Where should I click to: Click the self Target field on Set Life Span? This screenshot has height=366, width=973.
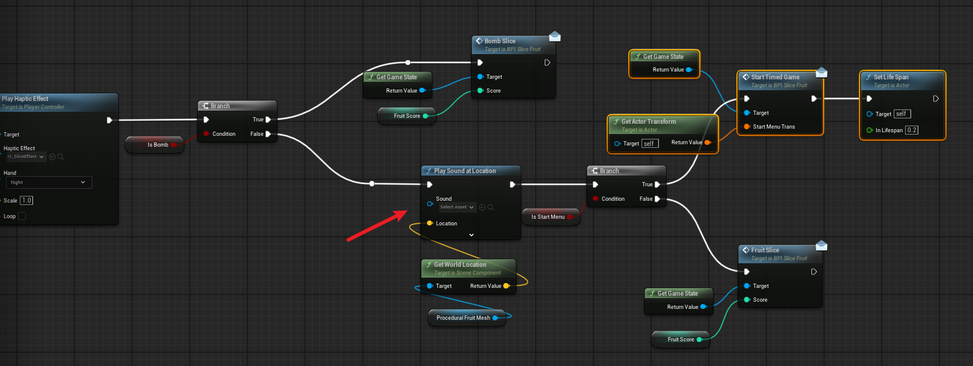click(902, 114)
